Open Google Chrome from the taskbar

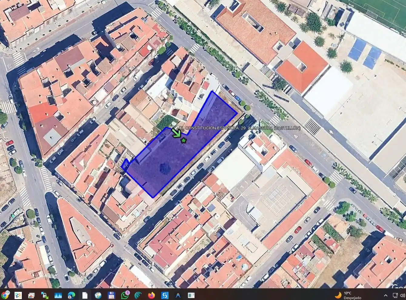[x=5, y=295]
